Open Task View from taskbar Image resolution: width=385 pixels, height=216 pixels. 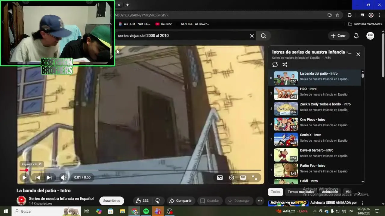pyautogui.click(x=87, y=211)
